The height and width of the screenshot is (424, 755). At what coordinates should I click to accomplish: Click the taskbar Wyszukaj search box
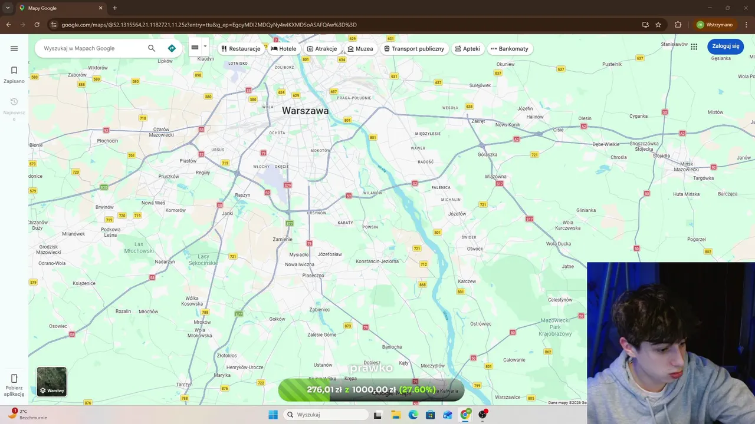[326, 415]
